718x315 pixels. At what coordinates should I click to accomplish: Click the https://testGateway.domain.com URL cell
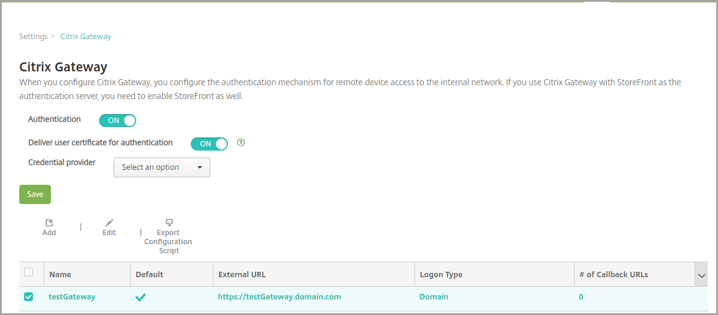pyautogui.click(x=280, y=296)
